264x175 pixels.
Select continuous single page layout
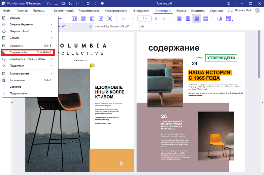tap(188, 18)
